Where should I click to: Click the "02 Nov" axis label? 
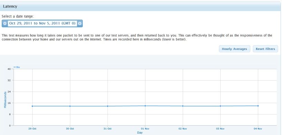pyautogui.click(x=183, y=129)
